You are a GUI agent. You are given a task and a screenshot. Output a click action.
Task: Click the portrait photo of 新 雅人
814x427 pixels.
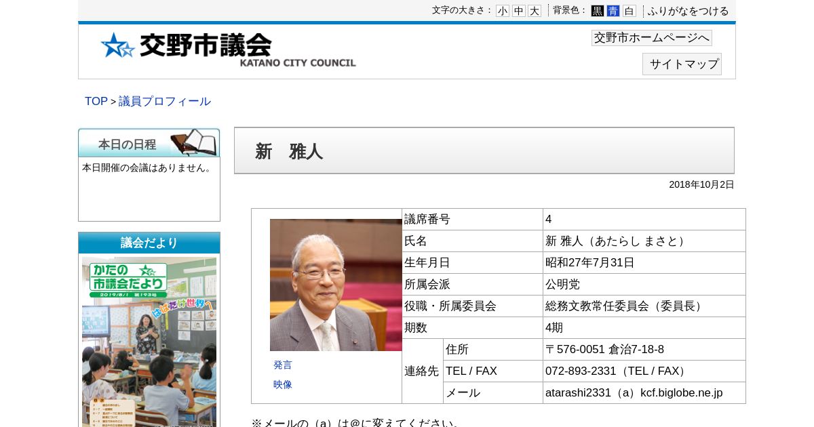click(336, 285)
